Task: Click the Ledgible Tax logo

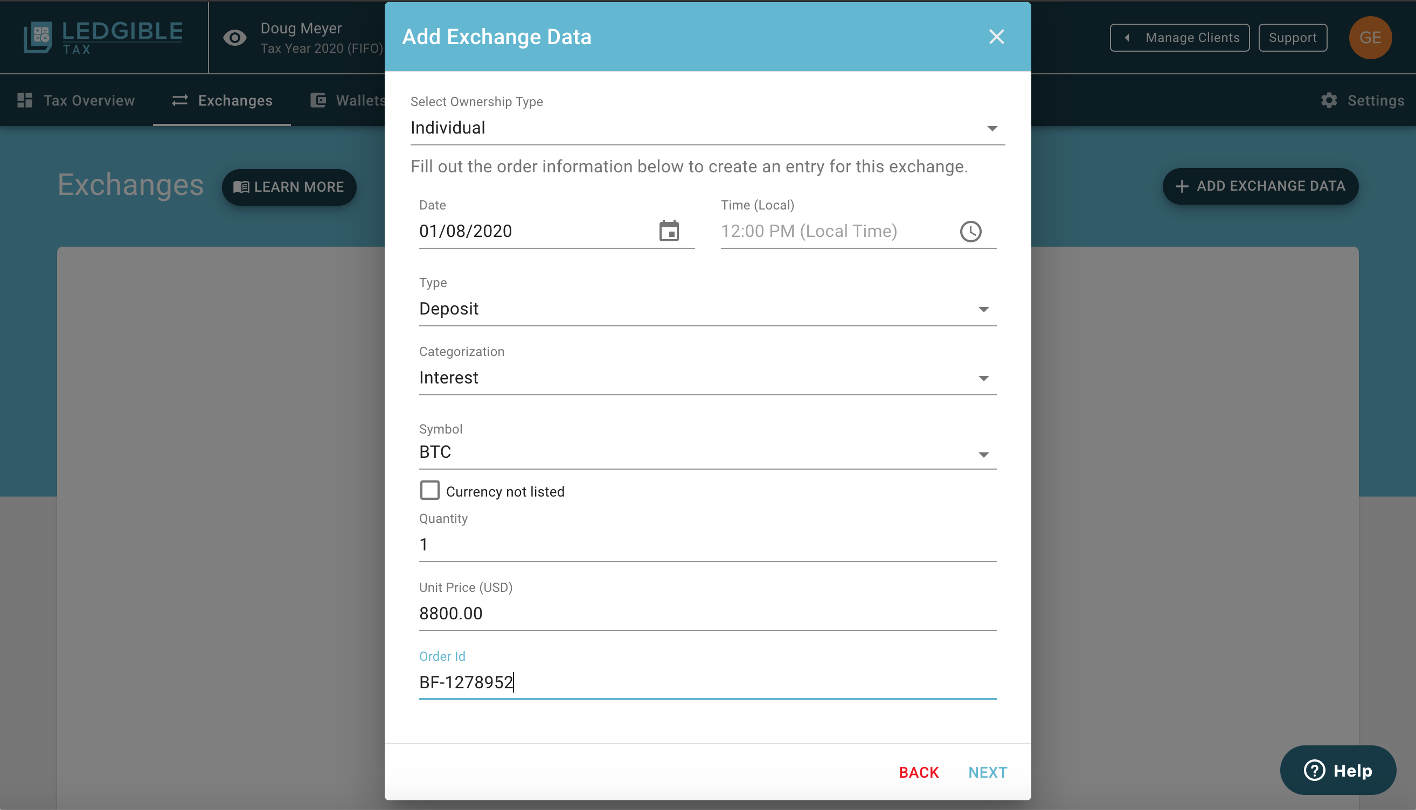Action: (103, 38)
